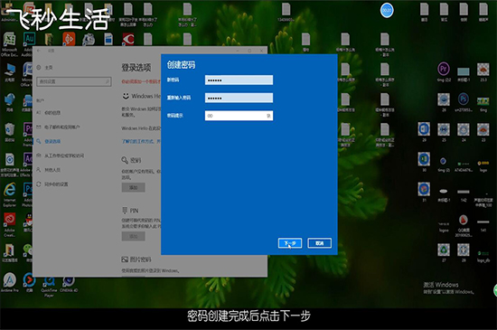This screenshot has height=330, width=497.
Task: Select the image file labeled 26
Action: tap(444, 102)
